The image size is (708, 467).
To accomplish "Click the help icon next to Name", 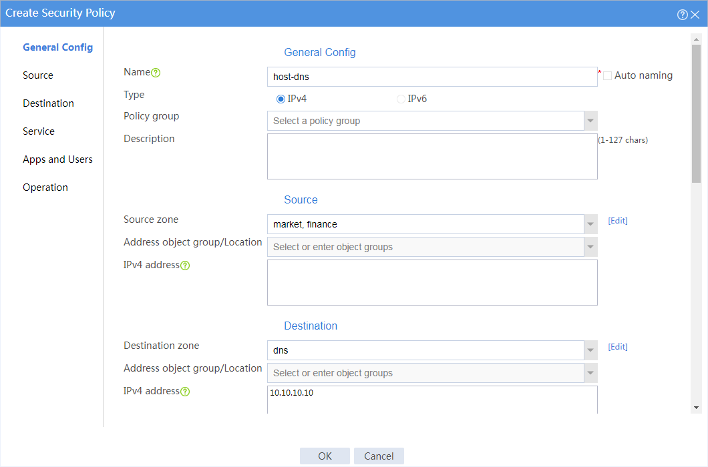I will tap(156, 73).
